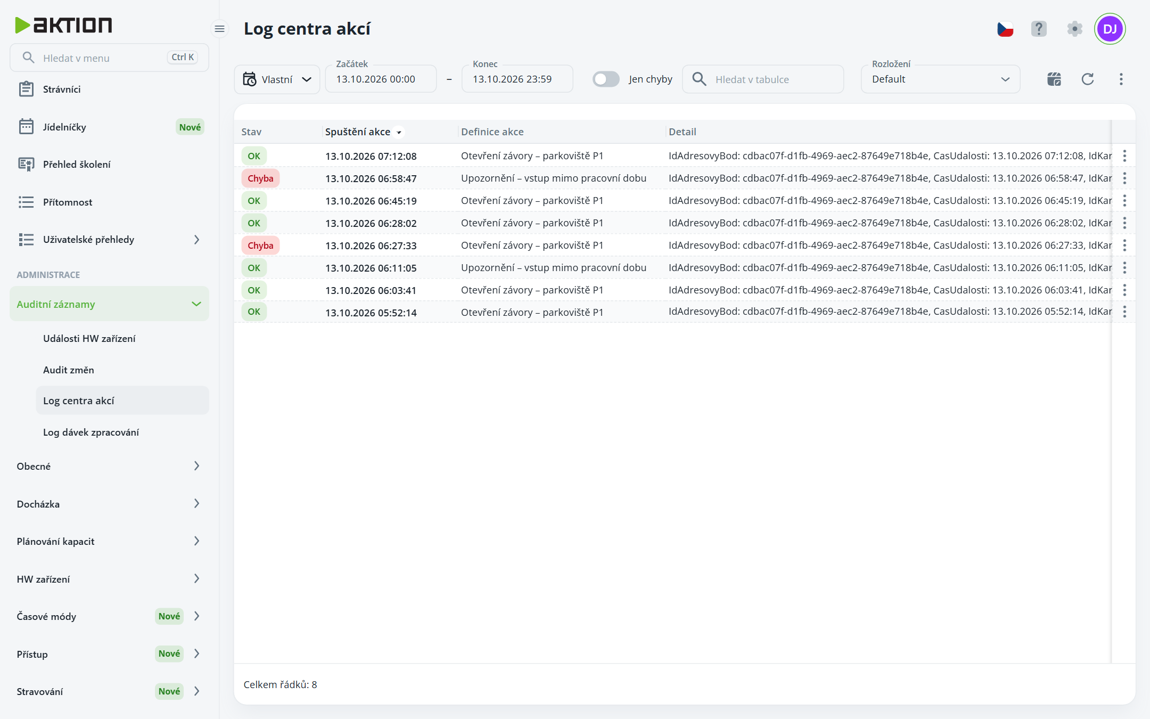Screen dimensions: 1150x719
Task: Open toolbar more options menu
Action: [1121, 79]
